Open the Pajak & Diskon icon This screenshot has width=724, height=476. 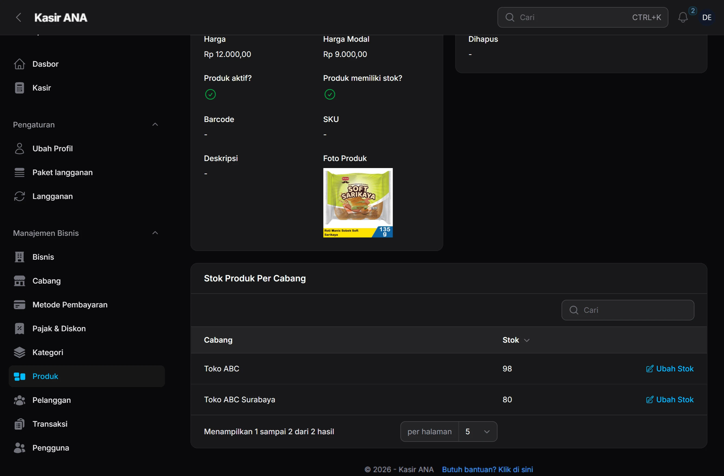(x=20, y=329)
